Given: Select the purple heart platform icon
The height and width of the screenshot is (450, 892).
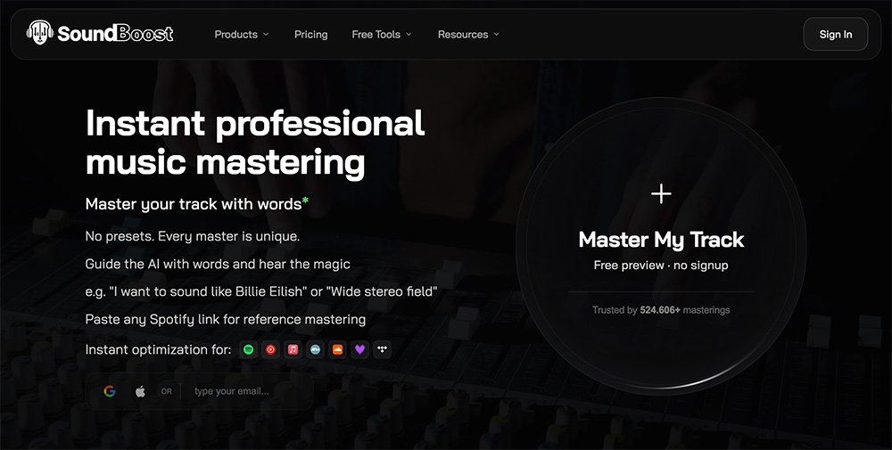Looking at the screenshot, I should pyautogui.click(x=359, y=349).
